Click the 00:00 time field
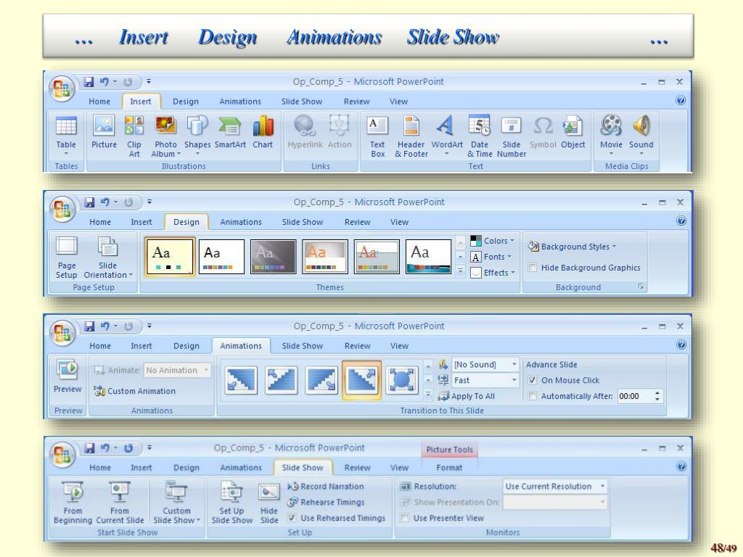Viewport: 743px width, 557px height. pyautogui.click(x=635, y=396)
